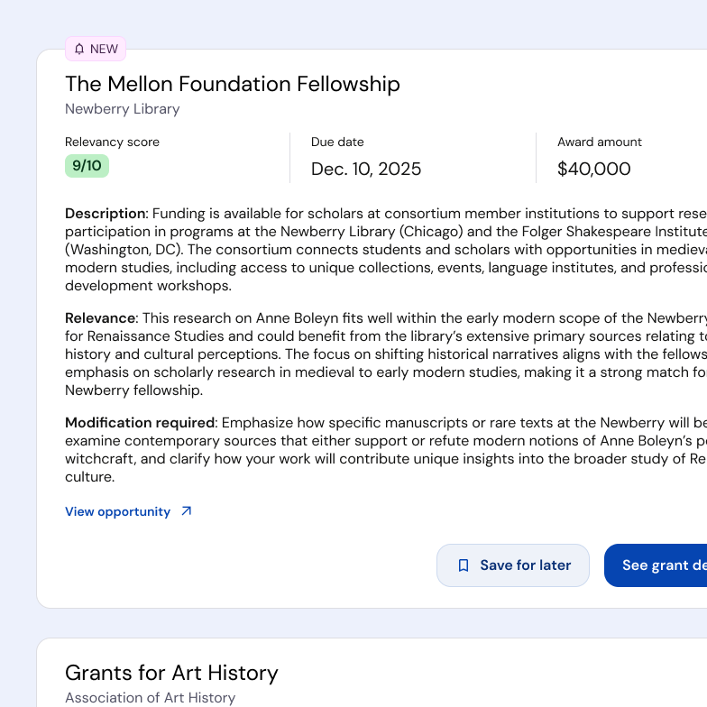
Task: Click the NEW badge label text
Action: (x=104, y=49)
